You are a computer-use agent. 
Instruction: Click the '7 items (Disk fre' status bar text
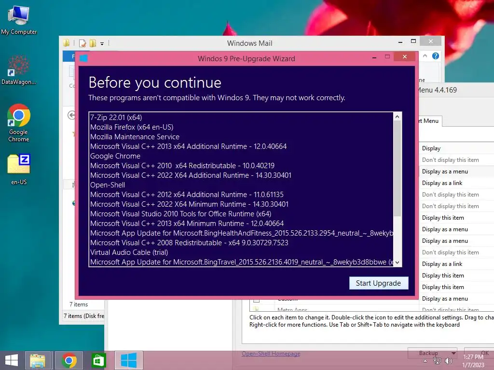[84, 316]
